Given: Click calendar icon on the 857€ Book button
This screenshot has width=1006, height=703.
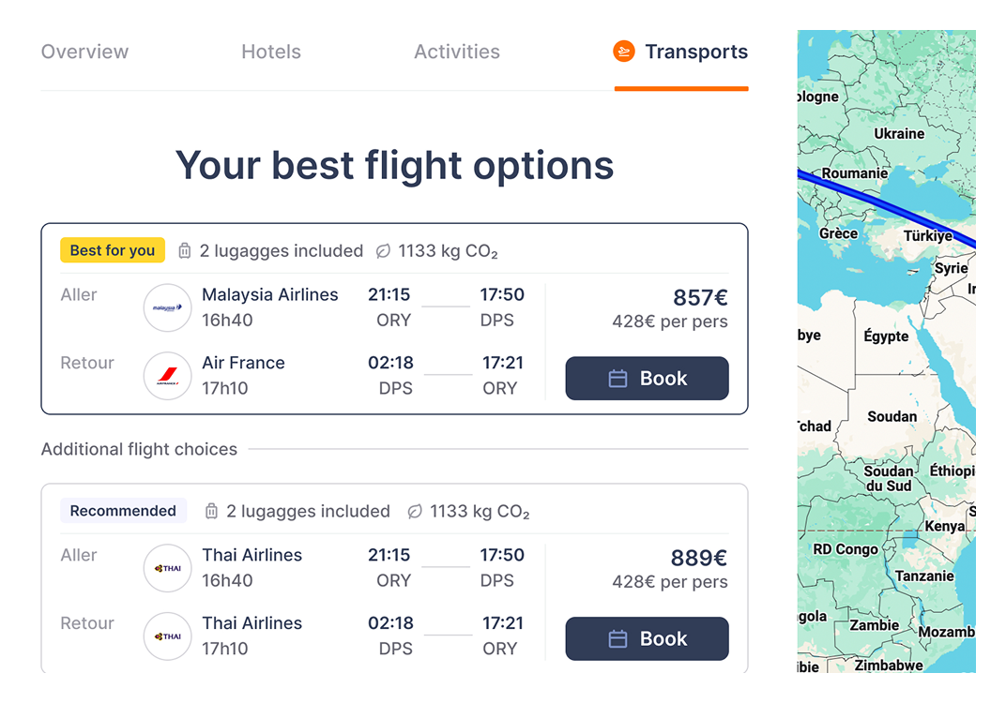Looking at the screenshot, I should coord(617,379).
